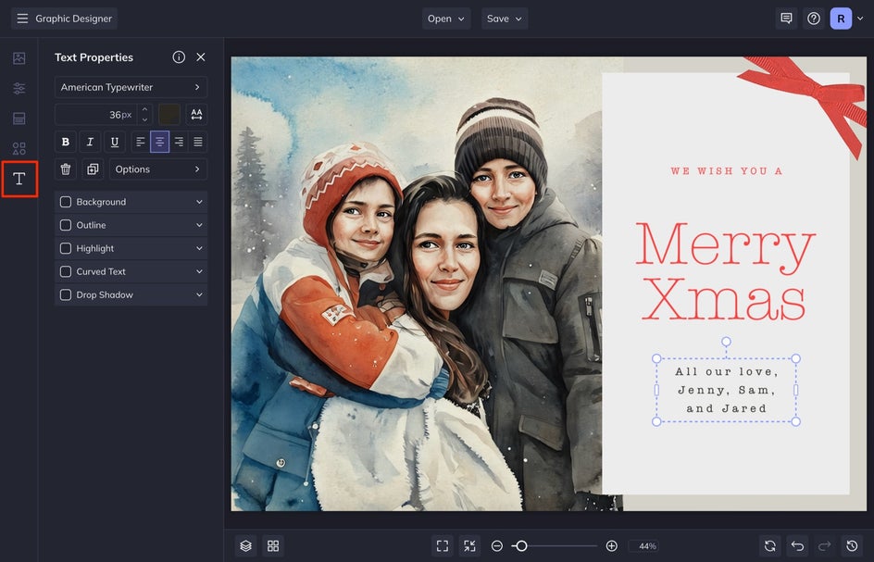Enable the Curved Text checkbox

tap(65, 271)
